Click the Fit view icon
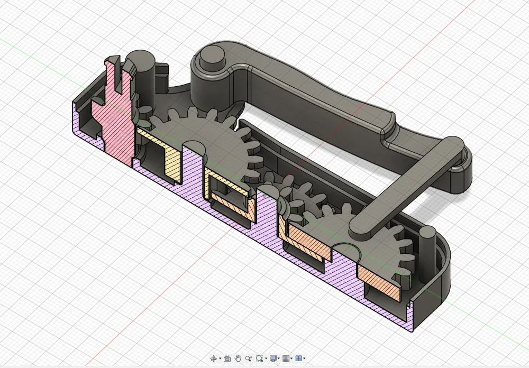Viewport: 529px width, 368px height. (259, 358)
